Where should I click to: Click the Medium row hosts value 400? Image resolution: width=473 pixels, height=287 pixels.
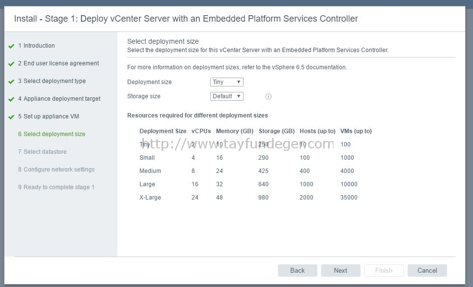click(x=305, y=171)
